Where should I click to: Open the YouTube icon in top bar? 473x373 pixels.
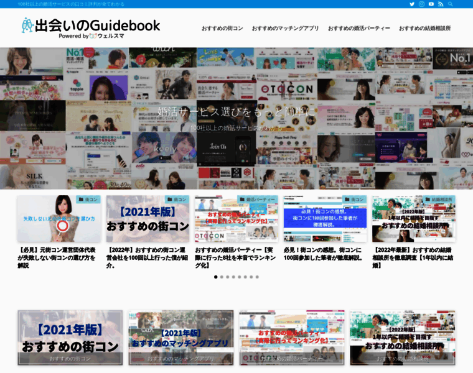(431, 4)
